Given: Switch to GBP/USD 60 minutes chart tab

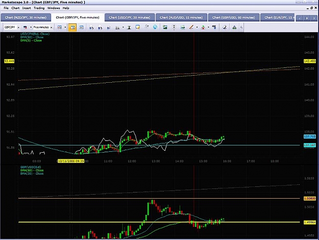Looking at the screenshot, I should coord(234,17).
